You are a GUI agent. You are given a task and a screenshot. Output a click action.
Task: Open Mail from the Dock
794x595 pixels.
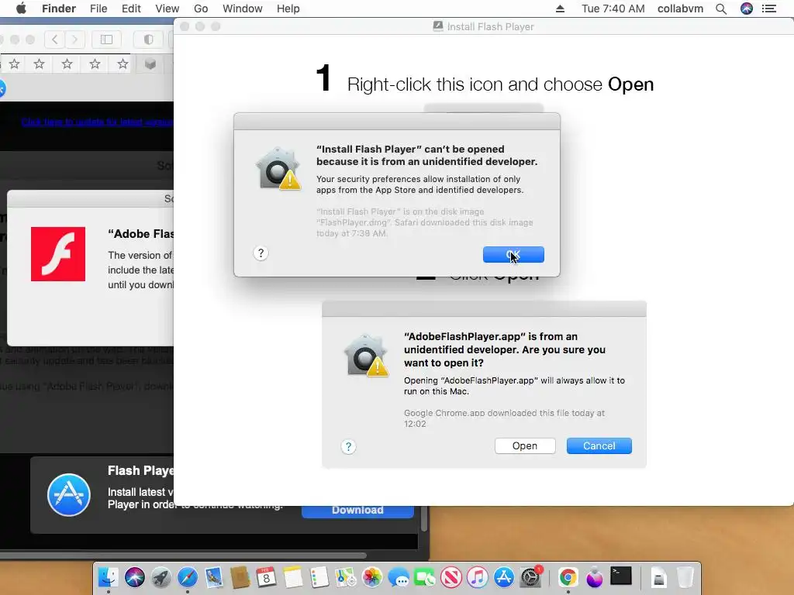(214, 577)
